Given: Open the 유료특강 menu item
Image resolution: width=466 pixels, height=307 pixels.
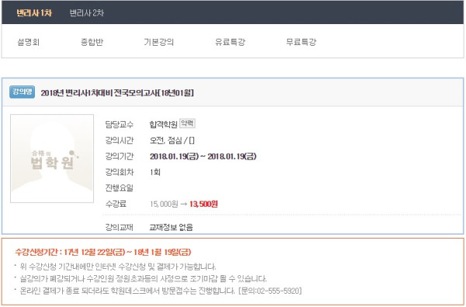Looking at the screenshot, I should click(230, 42).
